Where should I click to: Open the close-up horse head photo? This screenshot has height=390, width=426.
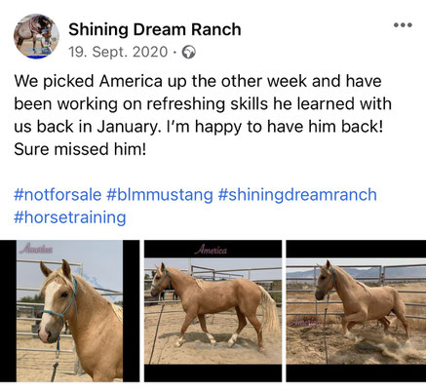pos(69,311)
